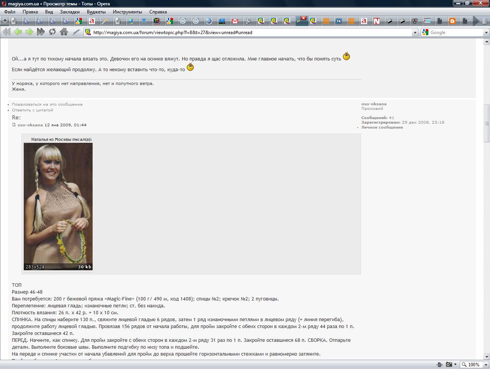490x369 pixels.
Task: Open the Виджеты menu
Action: coord(96,11)
